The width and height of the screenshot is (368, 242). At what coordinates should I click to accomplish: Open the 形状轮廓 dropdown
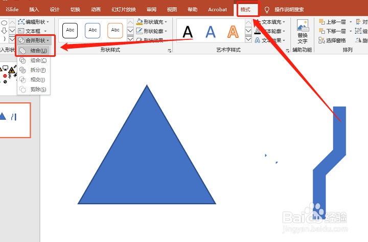[152, 31]
